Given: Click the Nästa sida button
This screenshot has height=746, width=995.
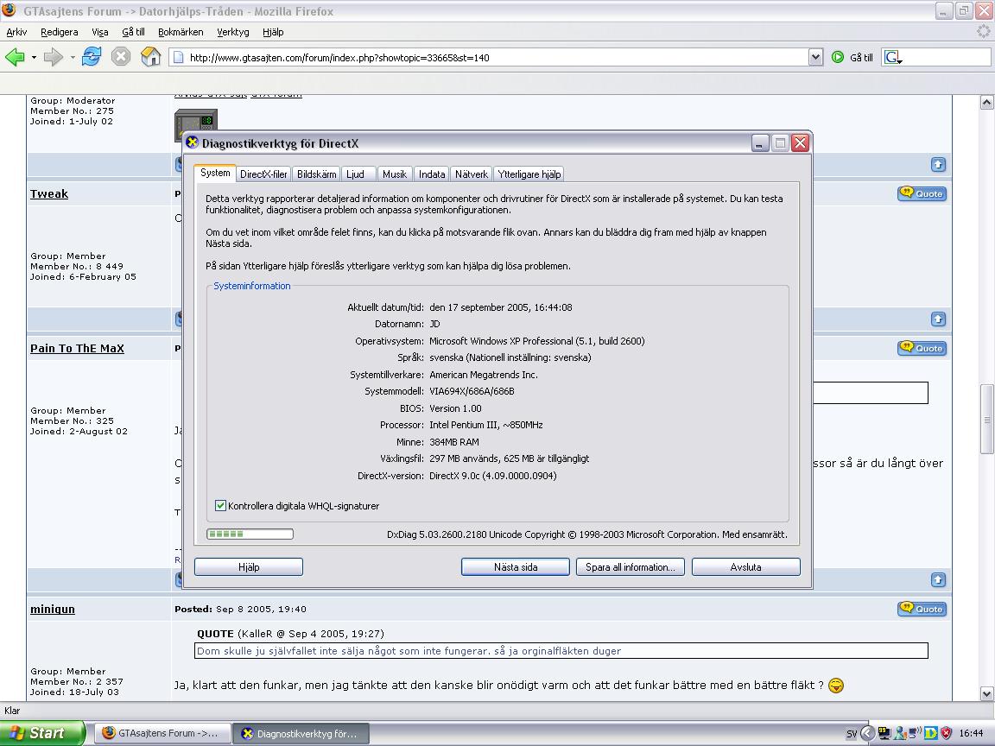Looking at the screenshot, I should pos(516,567).
